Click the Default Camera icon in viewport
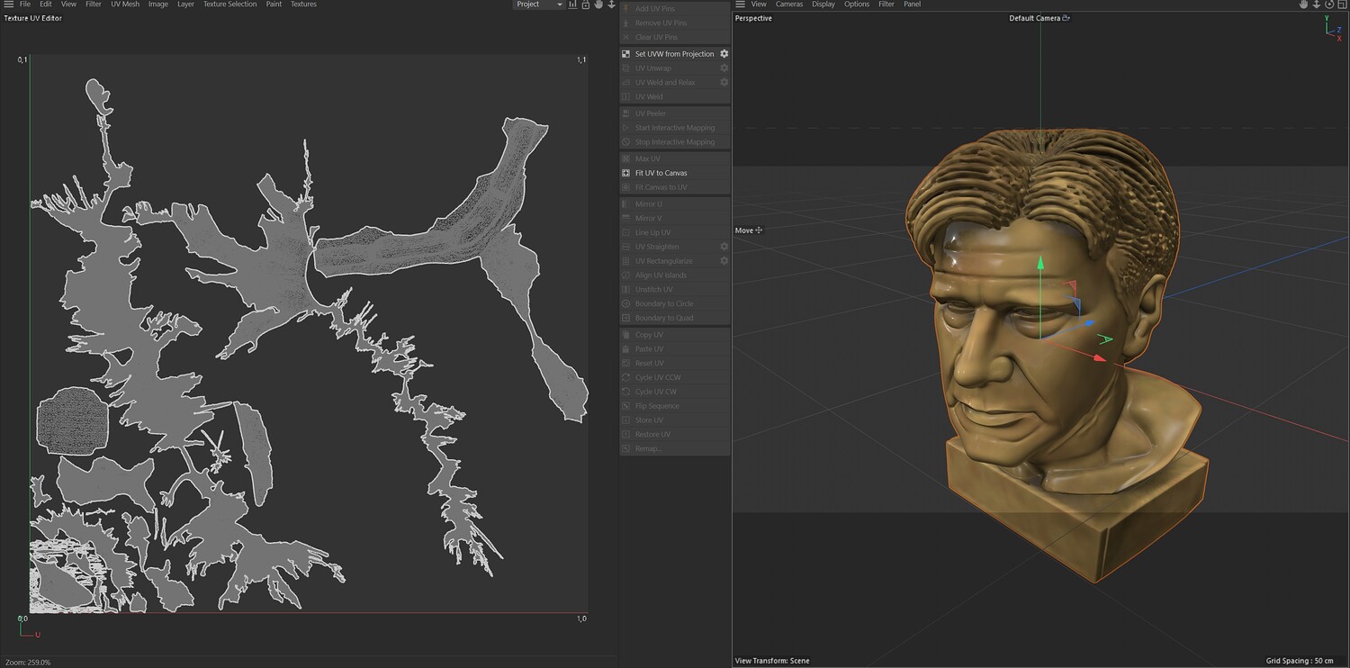The image size is (1350, 668). pyautogui.click(x=1066, y=18)
